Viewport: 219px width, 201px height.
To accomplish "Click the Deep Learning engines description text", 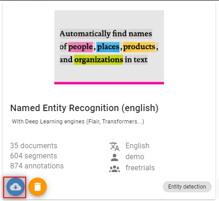I will tap(78, 122).
